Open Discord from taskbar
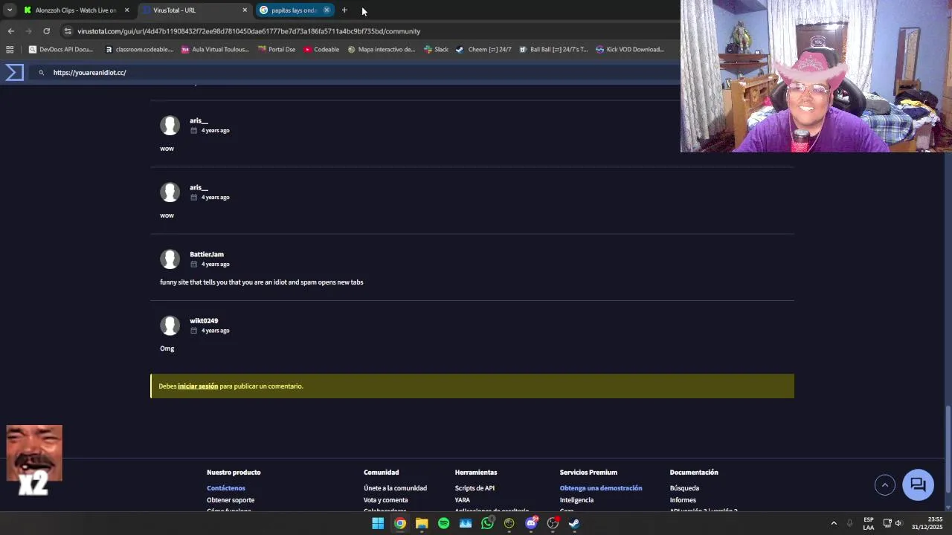 [x=531, y=523]
